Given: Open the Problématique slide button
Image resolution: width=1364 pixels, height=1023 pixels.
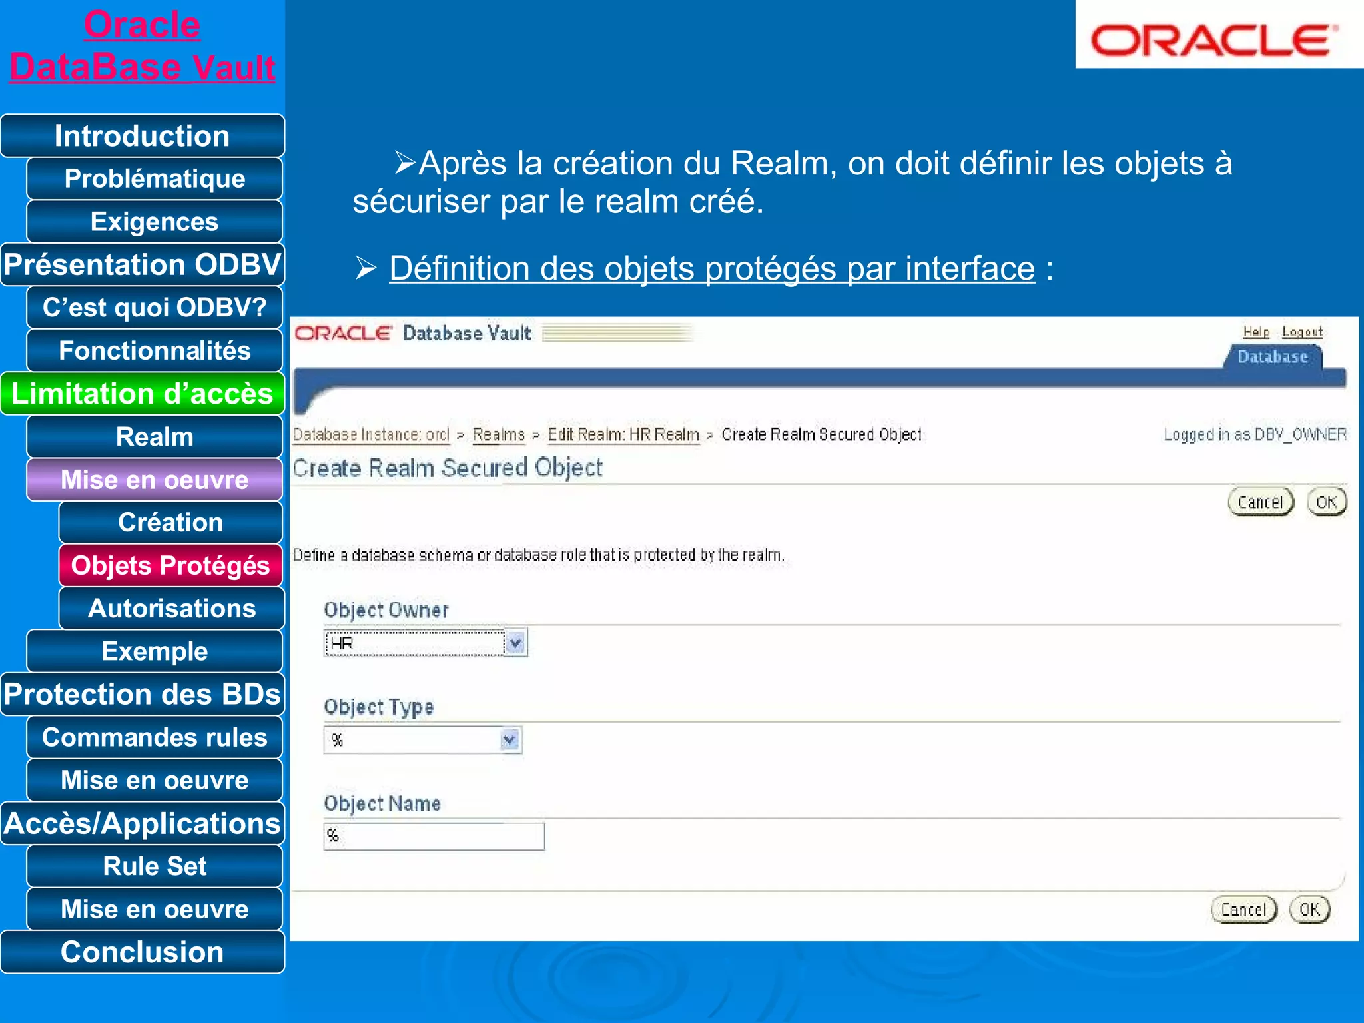Looking at the screenshot, I should (155, 178).
